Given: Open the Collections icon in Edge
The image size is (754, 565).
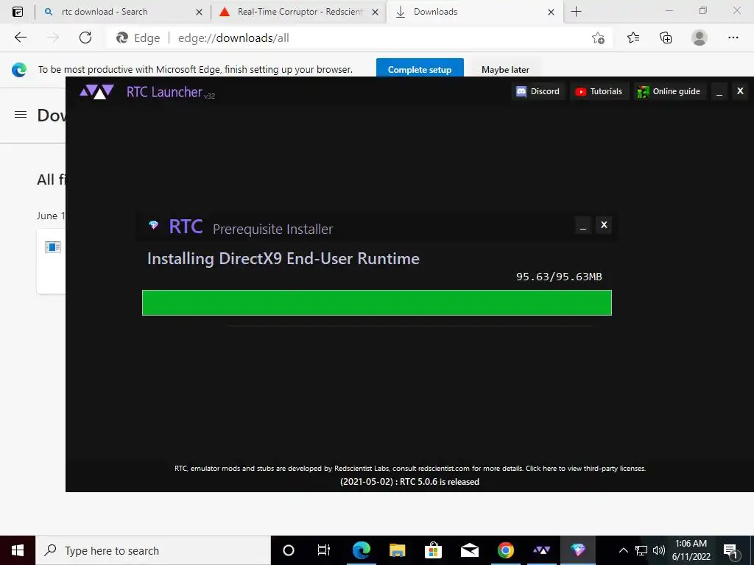Looking at the screenshot, I should point(666,38).
